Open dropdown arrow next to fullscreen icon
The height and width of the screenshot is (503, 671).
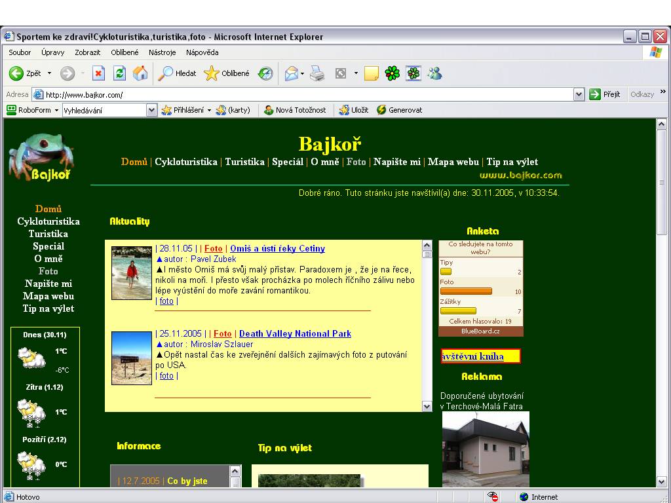point(356,73)
